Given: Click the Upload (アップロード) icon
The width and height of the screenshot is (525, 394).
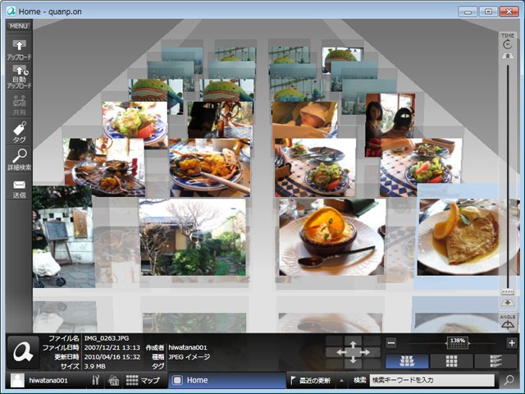Looking at the screenshot, I should (x=19, y=49).
